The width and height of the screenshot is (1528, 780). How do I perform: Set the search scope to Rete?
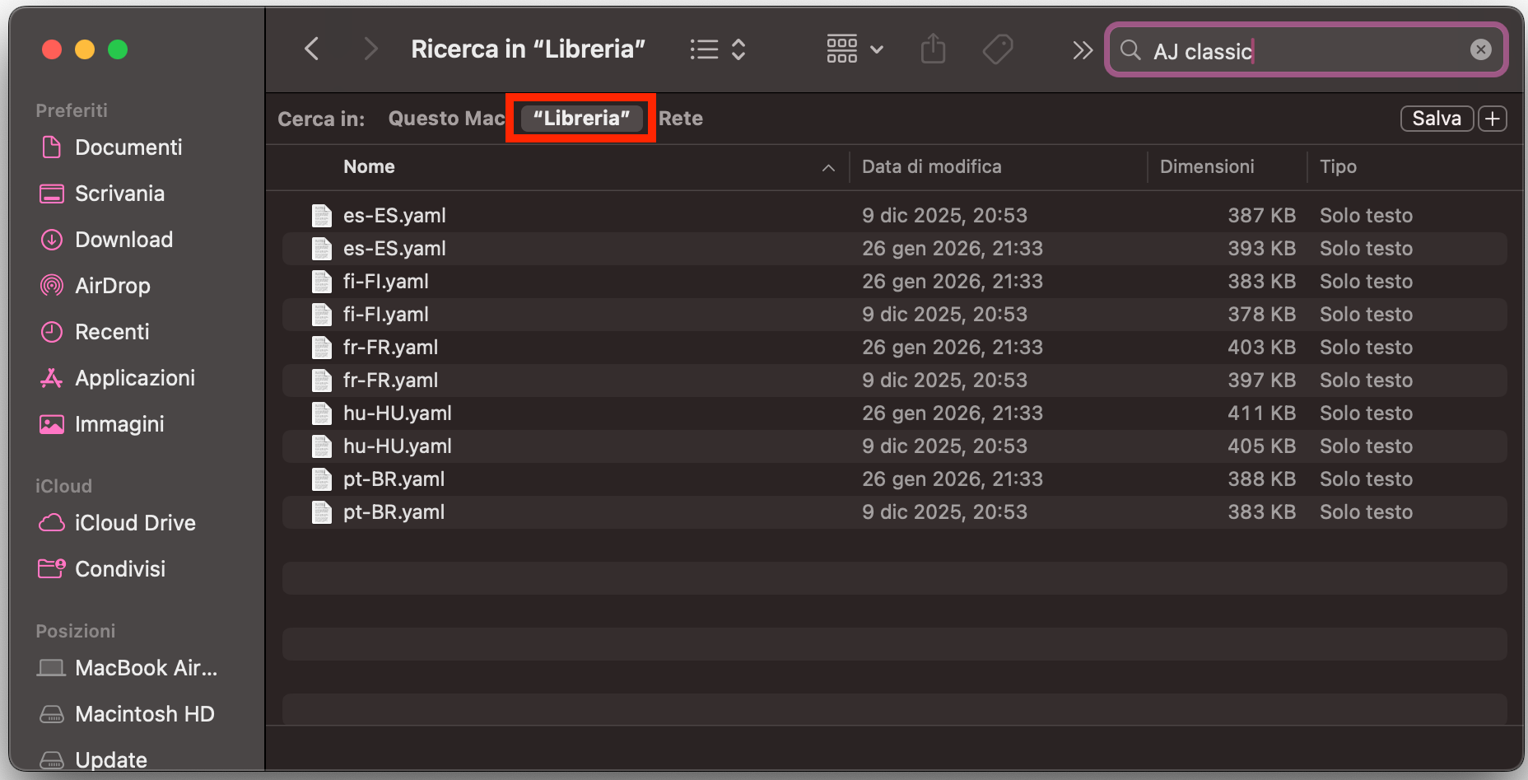681,119
